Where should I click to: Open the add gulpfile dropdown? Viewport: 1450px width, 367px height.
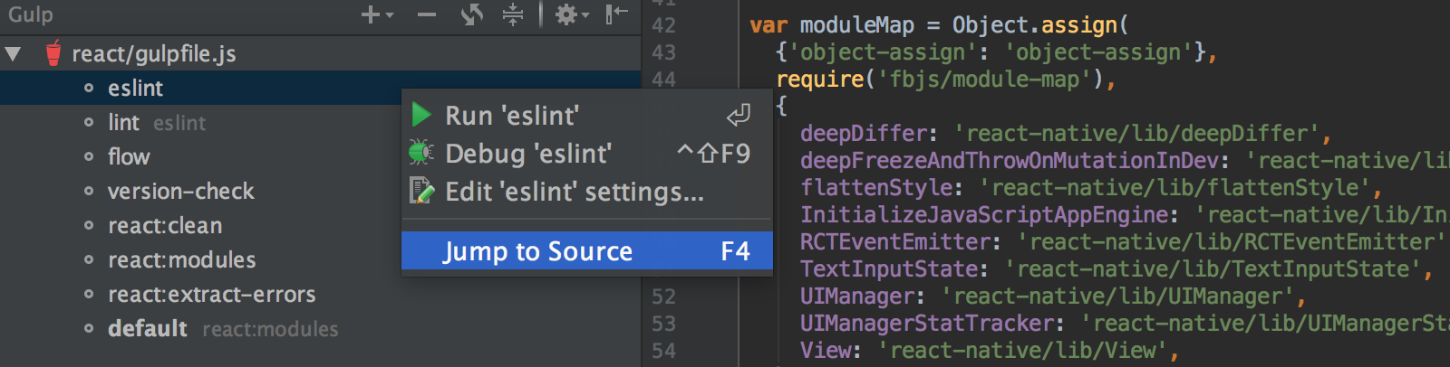point(377,14)
